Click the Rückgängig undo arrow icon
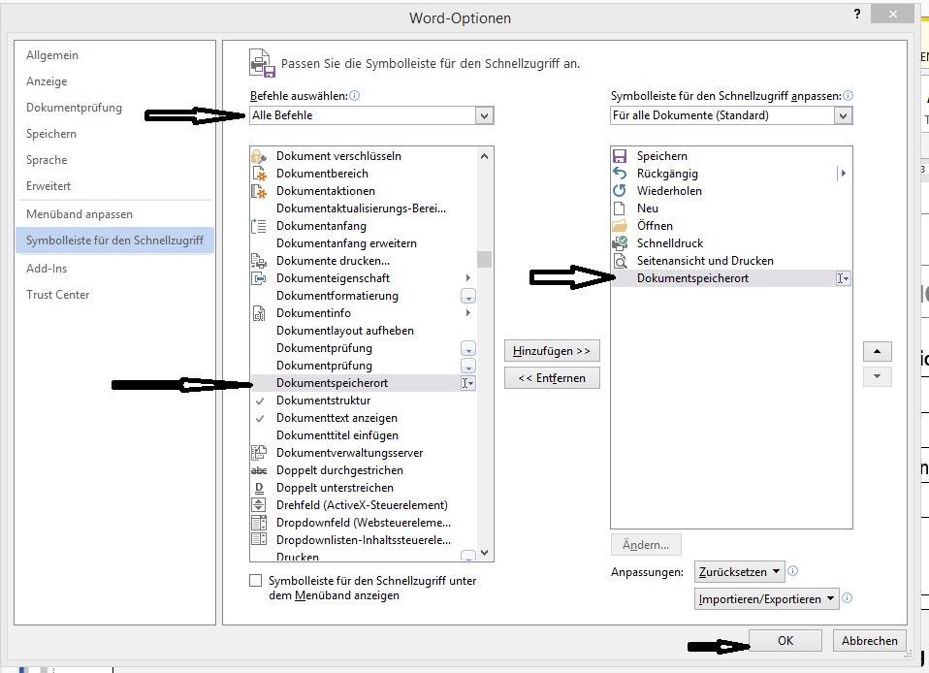This screenshot has width=929, height=673. coord(619,174)
